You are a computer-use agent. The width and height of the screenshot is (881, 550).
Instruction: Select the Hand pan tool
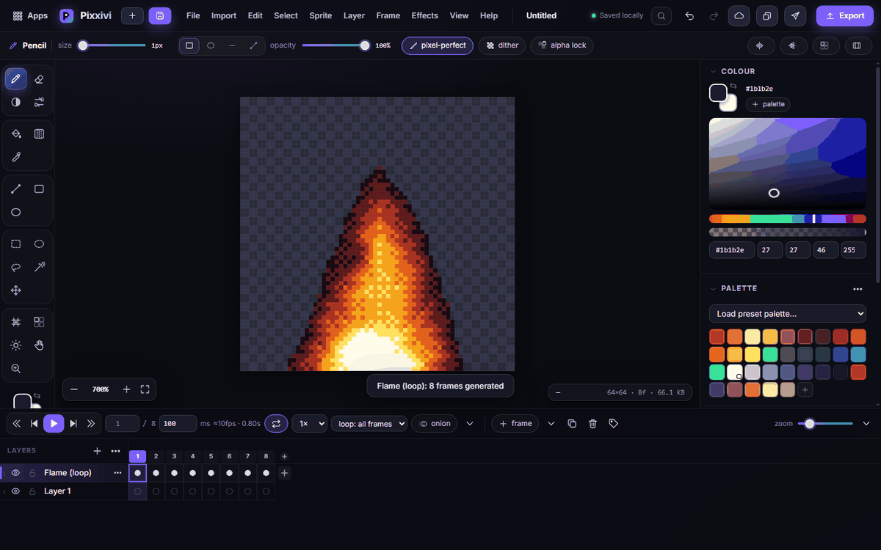coord(40,345)
